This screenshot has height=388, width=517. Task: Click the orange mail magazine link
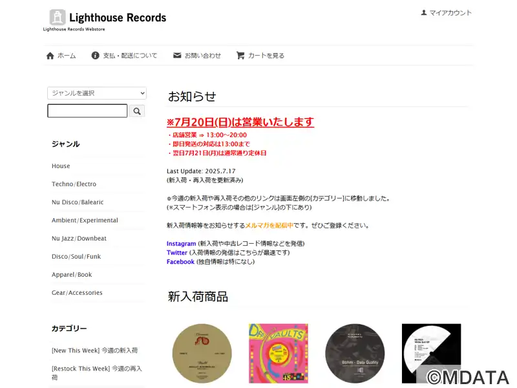coord(269,226)
